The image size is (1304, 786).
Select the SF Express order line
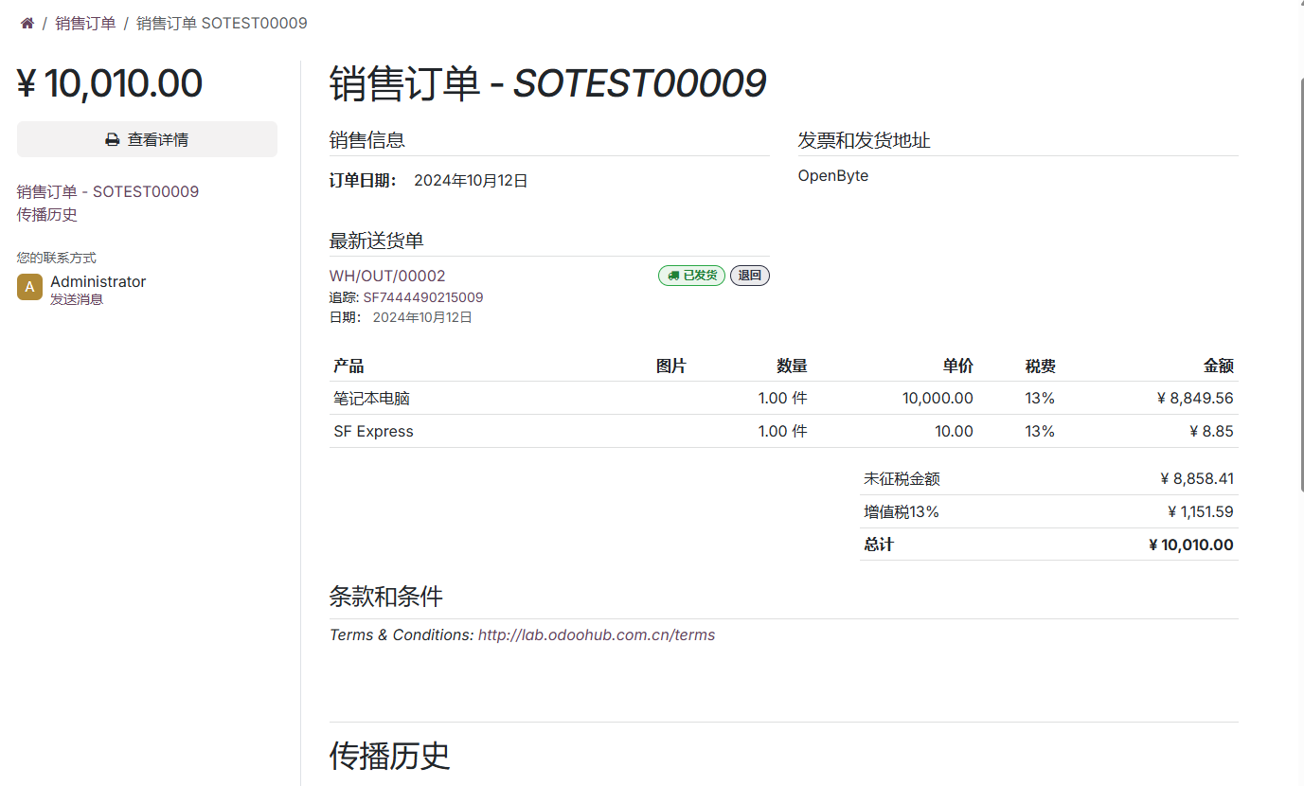(784, 431)
